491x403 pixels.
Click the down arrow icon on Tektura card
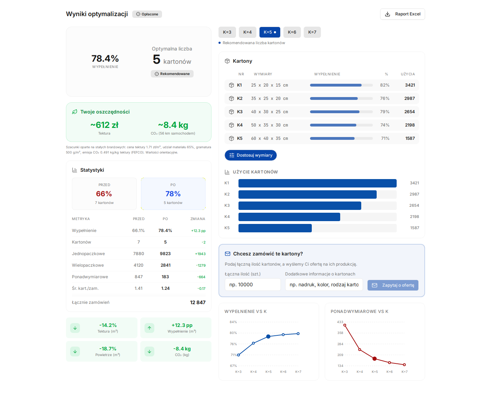point(75,328)
